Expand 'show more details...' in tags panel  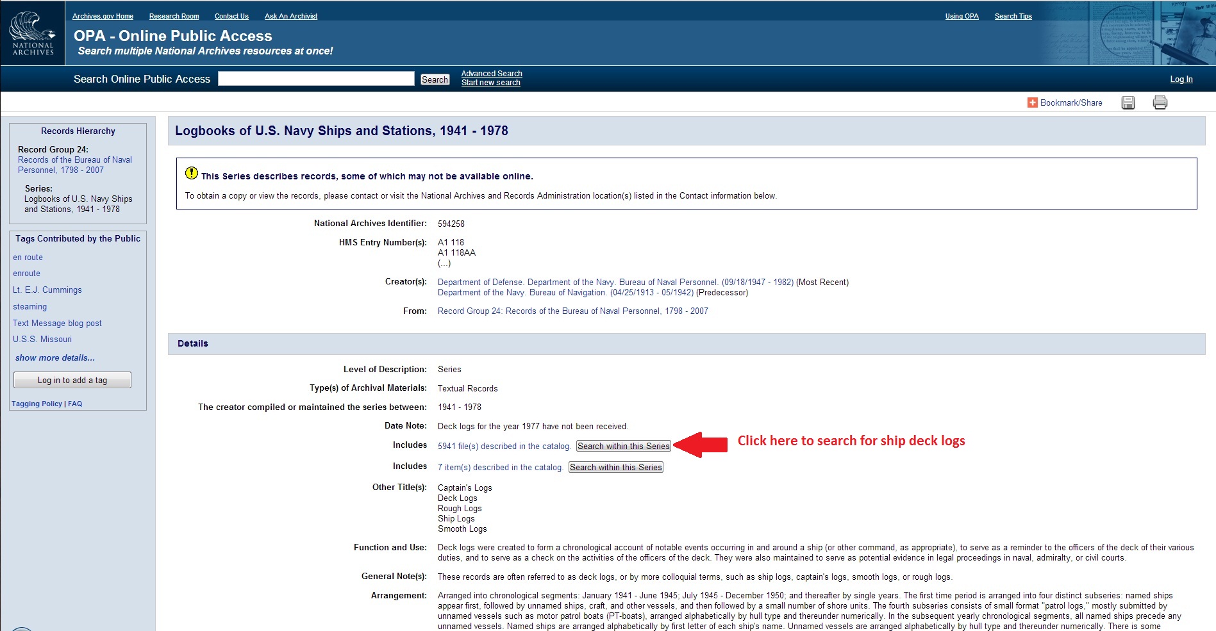[55, 358]
